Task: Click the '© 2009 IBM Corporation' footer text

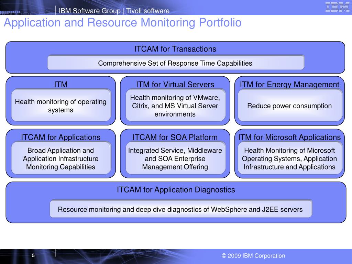Action: click(253, 256)
